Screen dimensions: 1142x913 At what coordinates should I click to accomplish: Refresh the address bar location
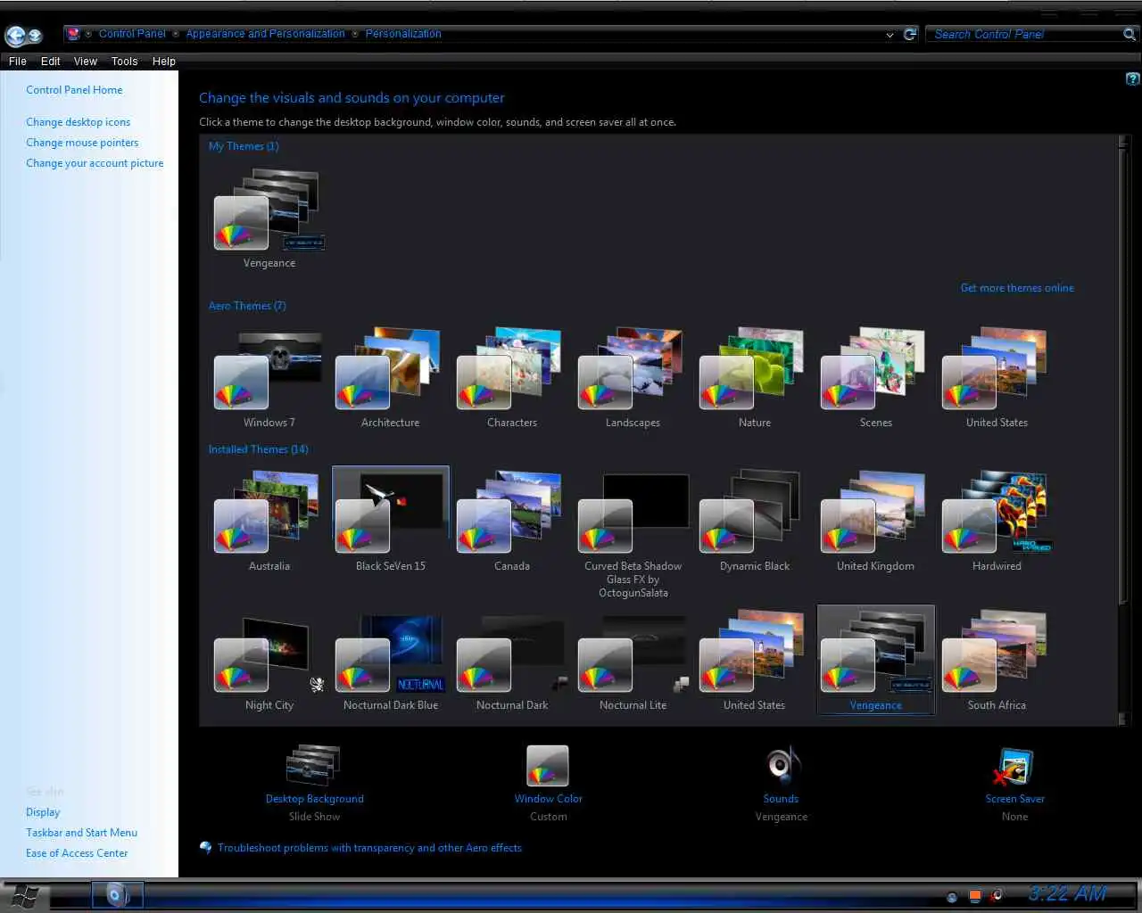tap(910, 34)
